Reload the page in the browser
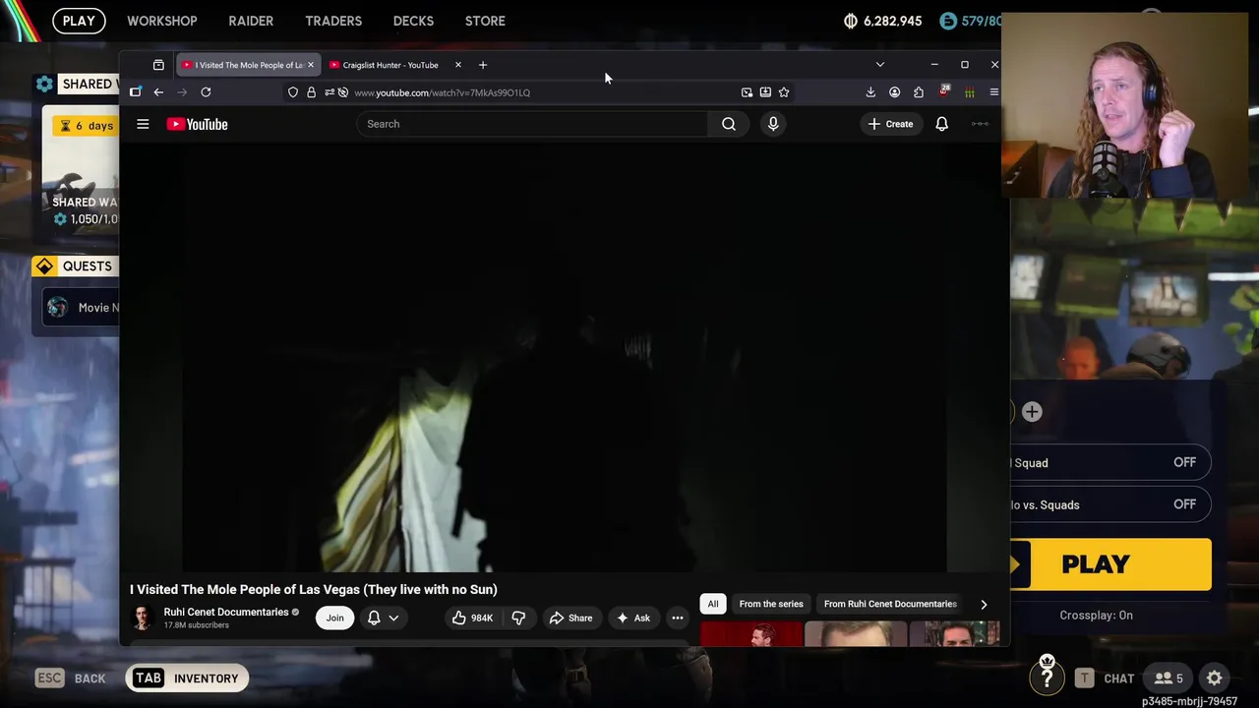Image resolution: width=1259 pixels, height=708 pixels. click(x=206, y=92)
